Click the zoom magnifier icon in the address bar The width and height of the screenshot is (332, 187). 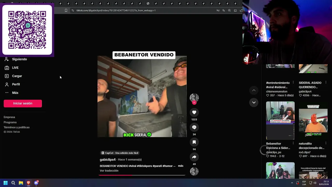[x=229, y=10]
